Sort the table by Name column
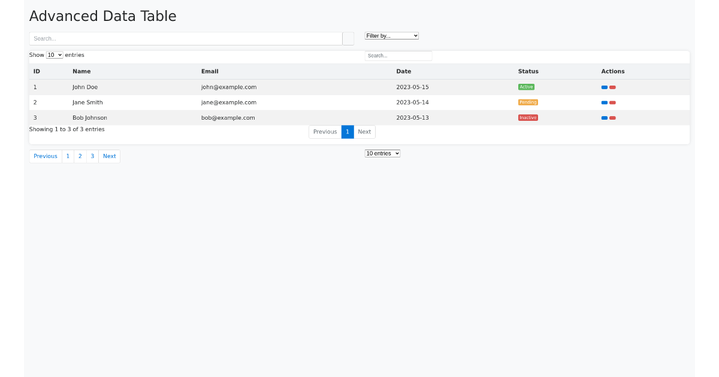 [x=81, y=71]
